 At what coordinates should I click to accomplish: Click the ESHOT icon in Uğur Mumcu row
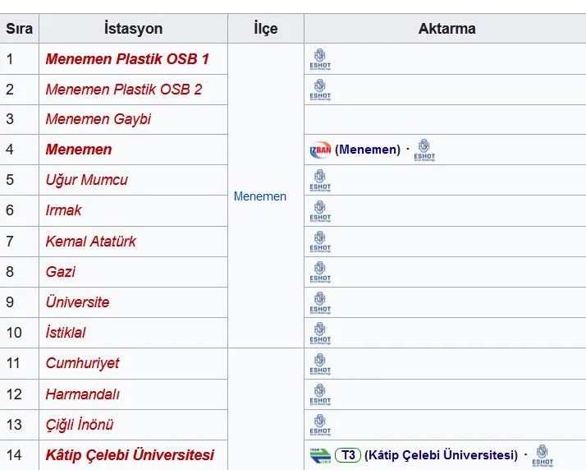(320, 181)
